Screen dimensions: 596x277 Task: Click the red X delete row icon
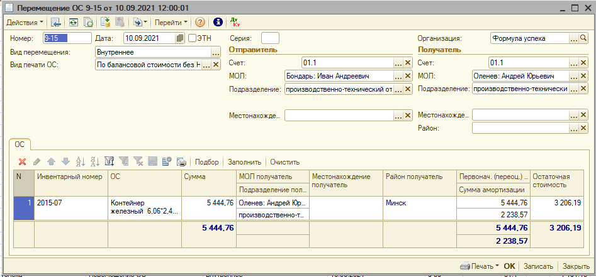pyautogui.click(x=22, y=162)
